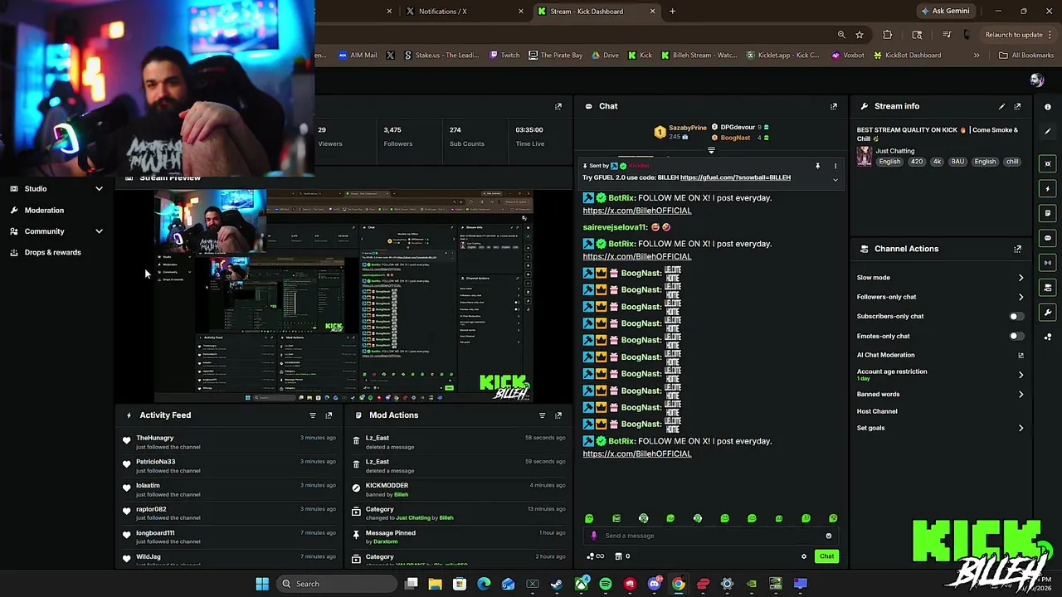Open chat settings gear icon

(803, 556)
